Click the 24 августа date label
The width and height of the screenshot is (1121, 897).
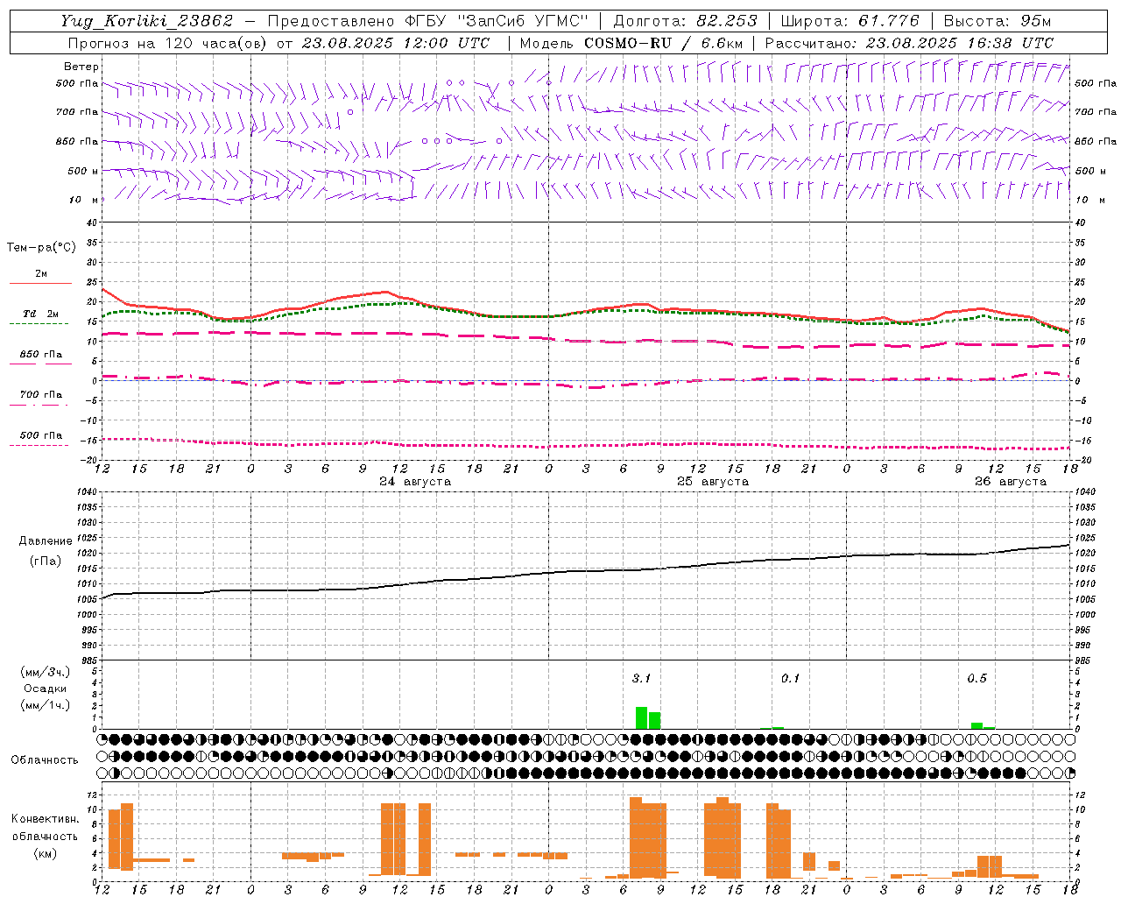(415, 482)
